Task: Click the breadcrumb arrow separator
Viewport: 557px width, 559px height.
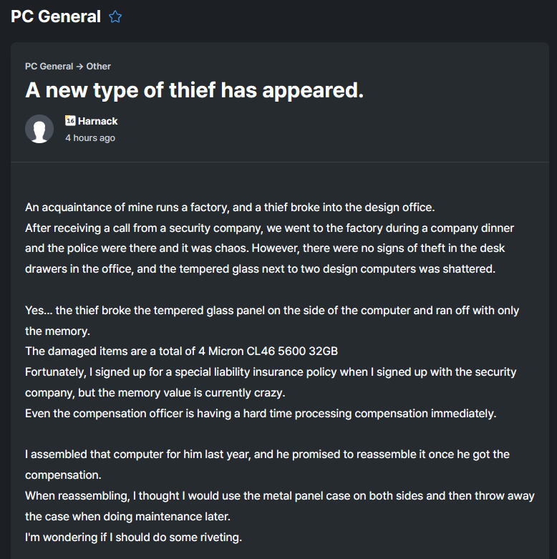Action: click(79, 66)
